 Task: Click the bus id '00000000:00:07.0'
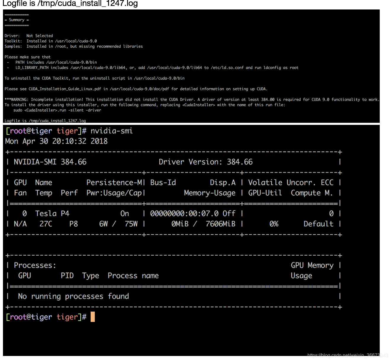(184, 214)
